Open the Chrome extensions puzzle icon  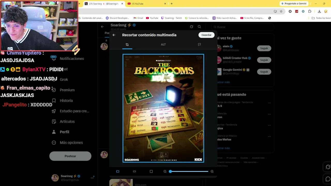coord(310,11)
